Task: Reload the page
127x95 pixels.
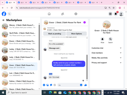Action: [x=12, y=8]
